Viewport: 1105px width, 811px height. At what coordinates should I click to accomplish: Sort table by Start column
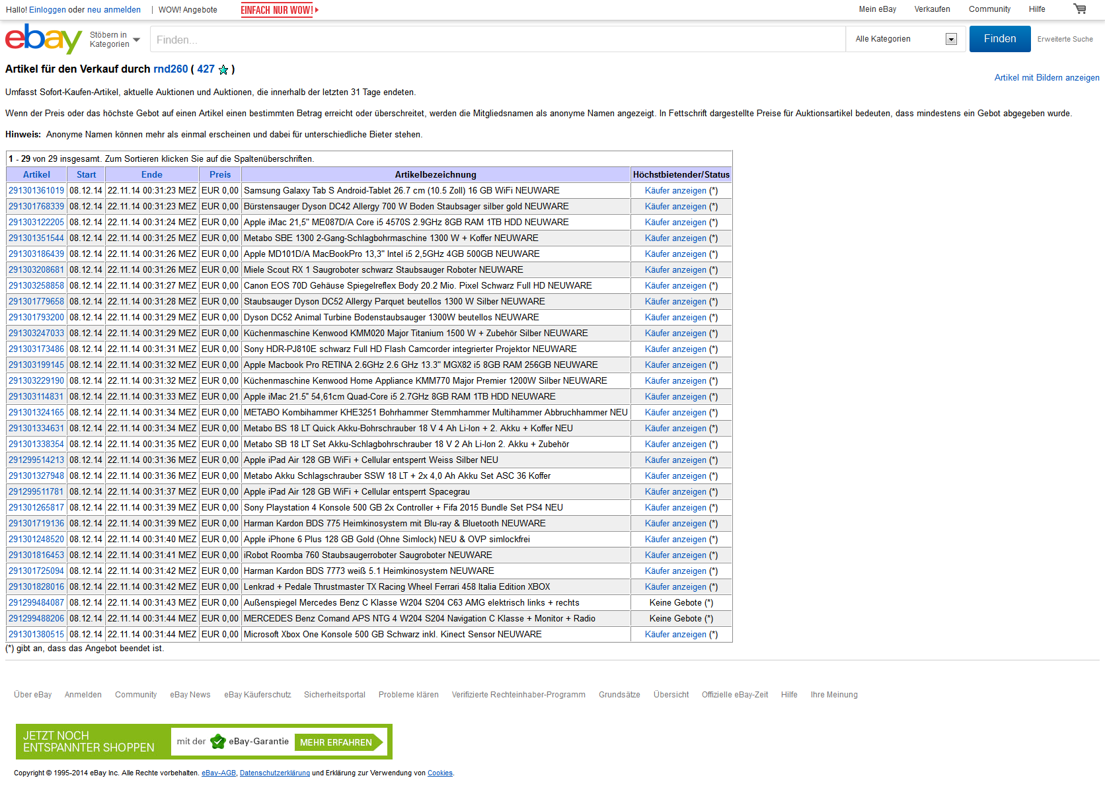(x=86, y=174)
